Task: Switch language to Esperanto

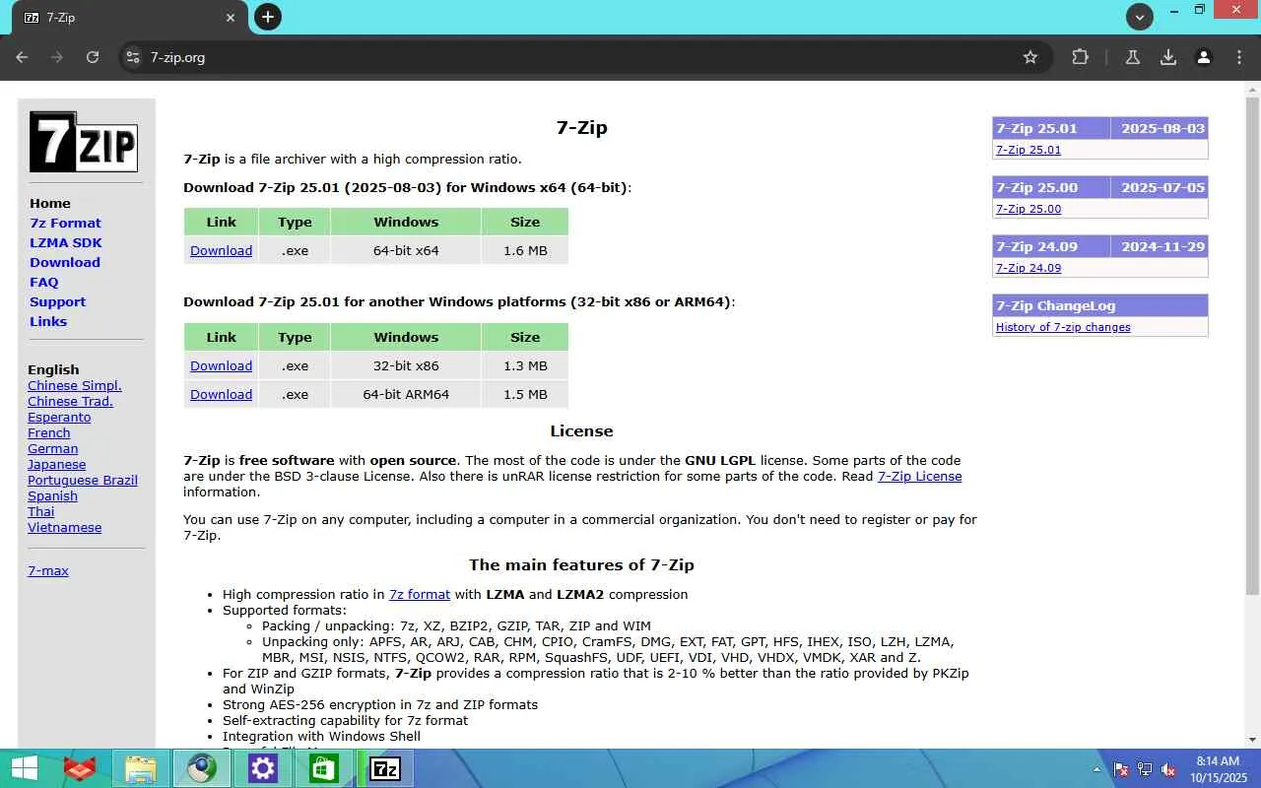Action: tap(59, 417)
